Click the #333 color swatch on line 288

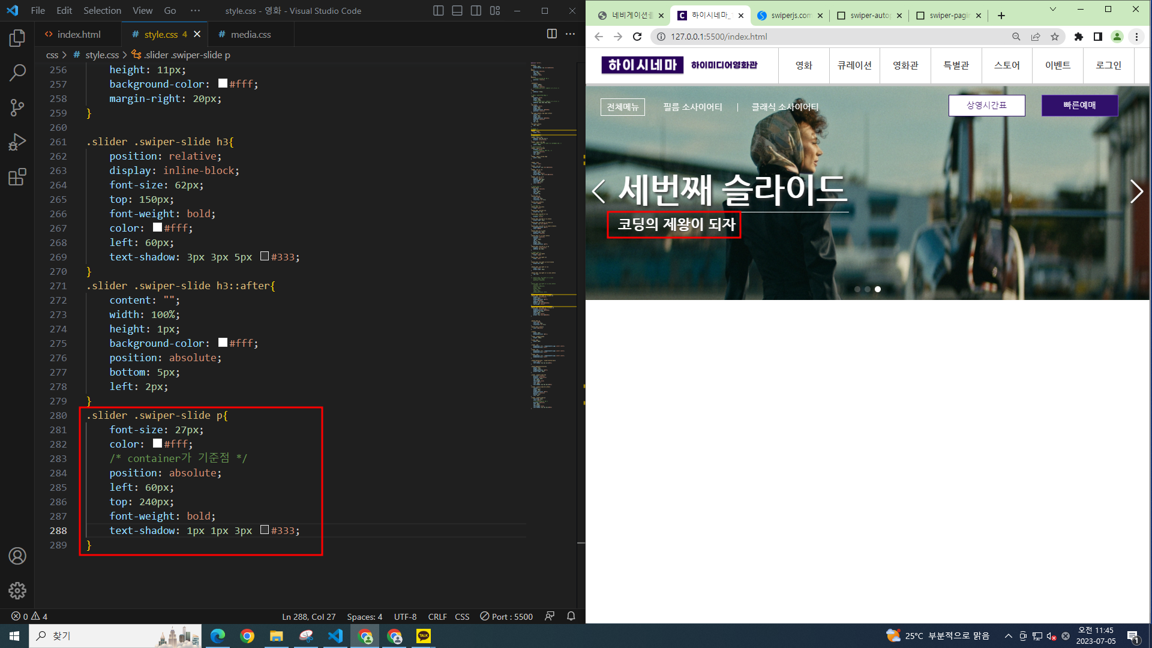[x=265, y=530]
